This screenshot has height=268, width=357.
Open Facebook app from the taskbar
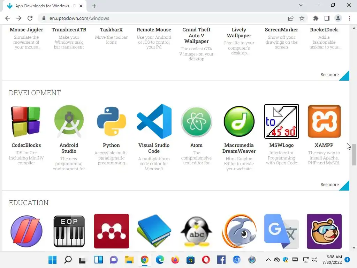click(x=221, y=260)
